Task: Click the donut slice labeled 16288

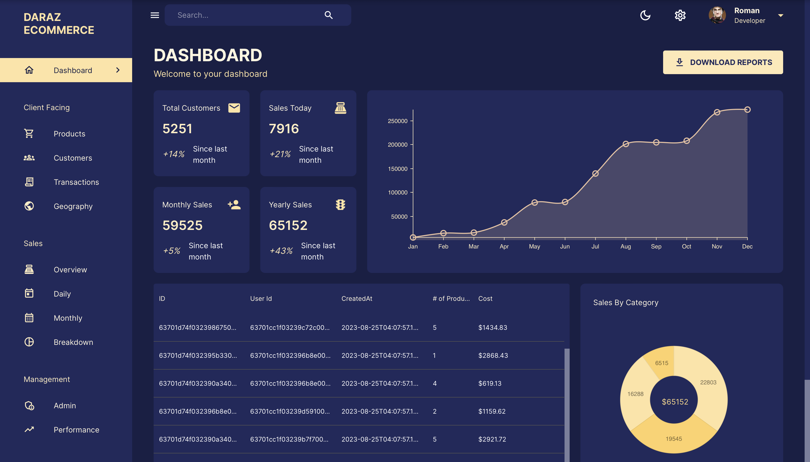Action: (635, 394)
